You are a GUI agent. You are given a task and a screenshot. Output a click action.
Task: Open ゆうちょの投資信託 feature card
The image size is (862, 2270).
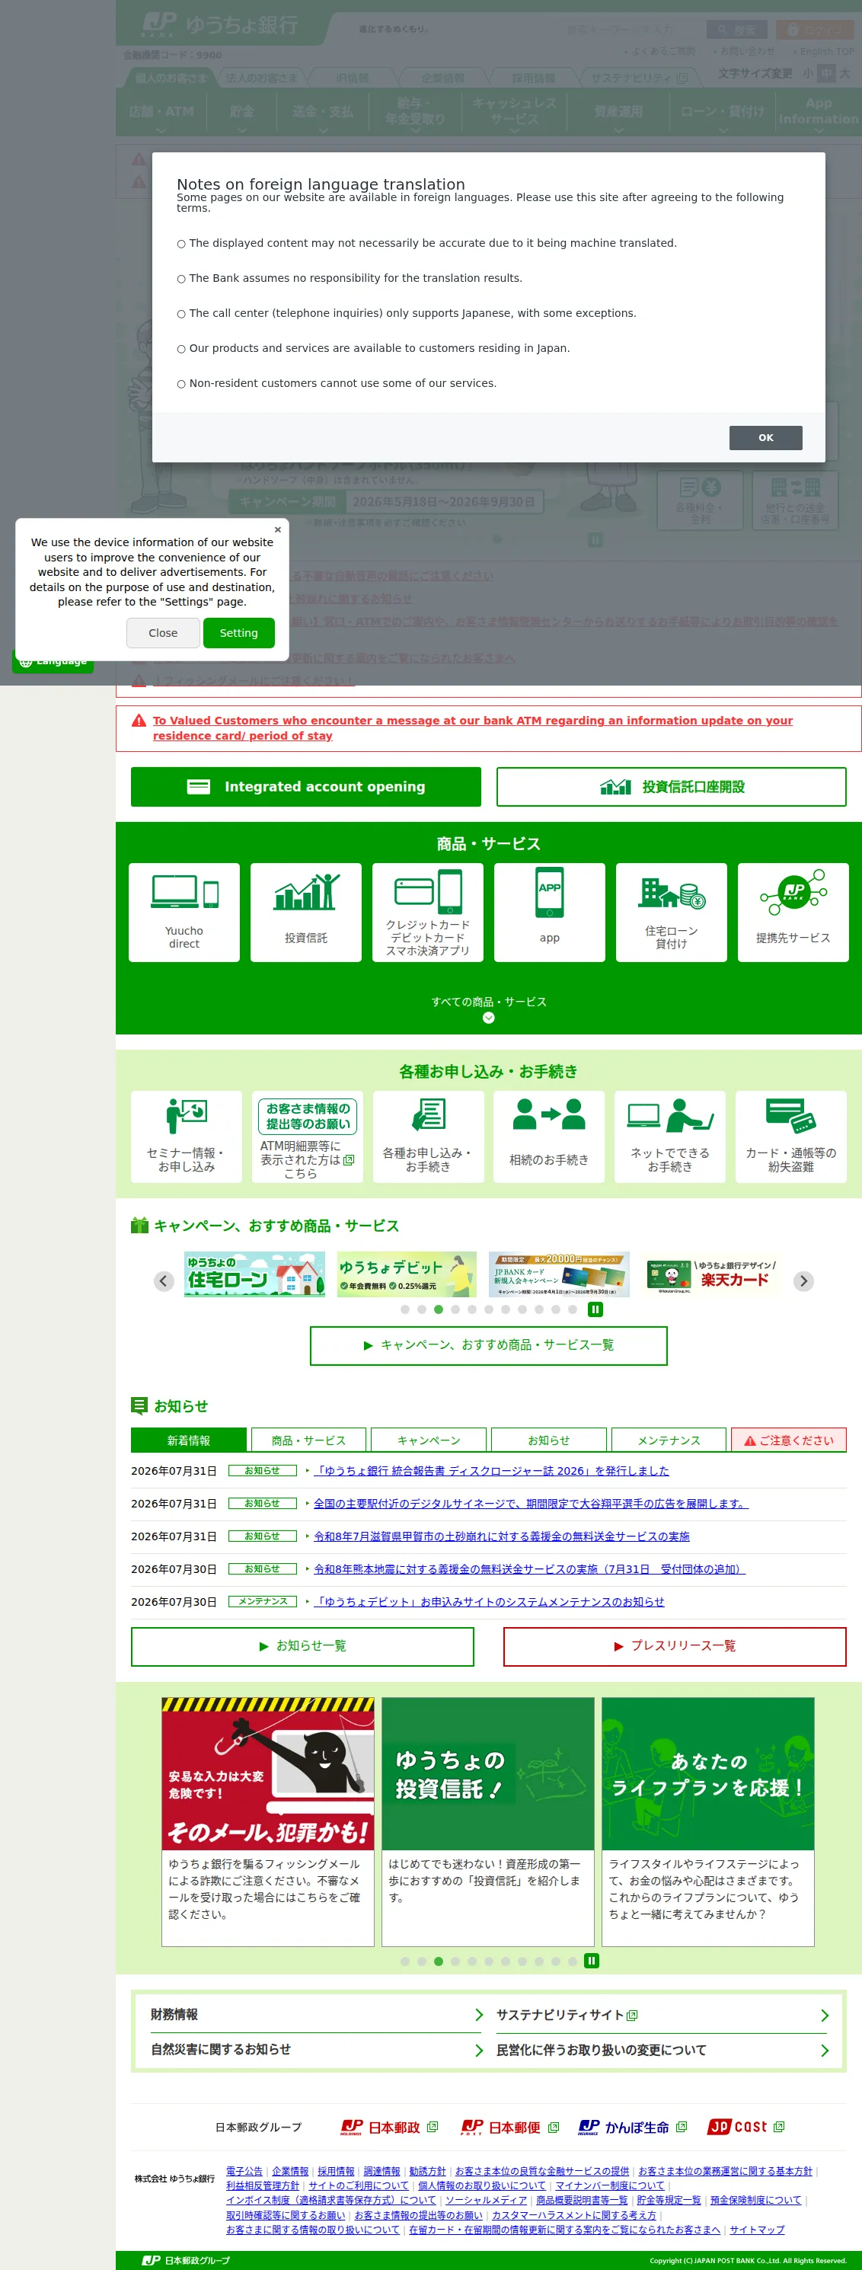488,1821
